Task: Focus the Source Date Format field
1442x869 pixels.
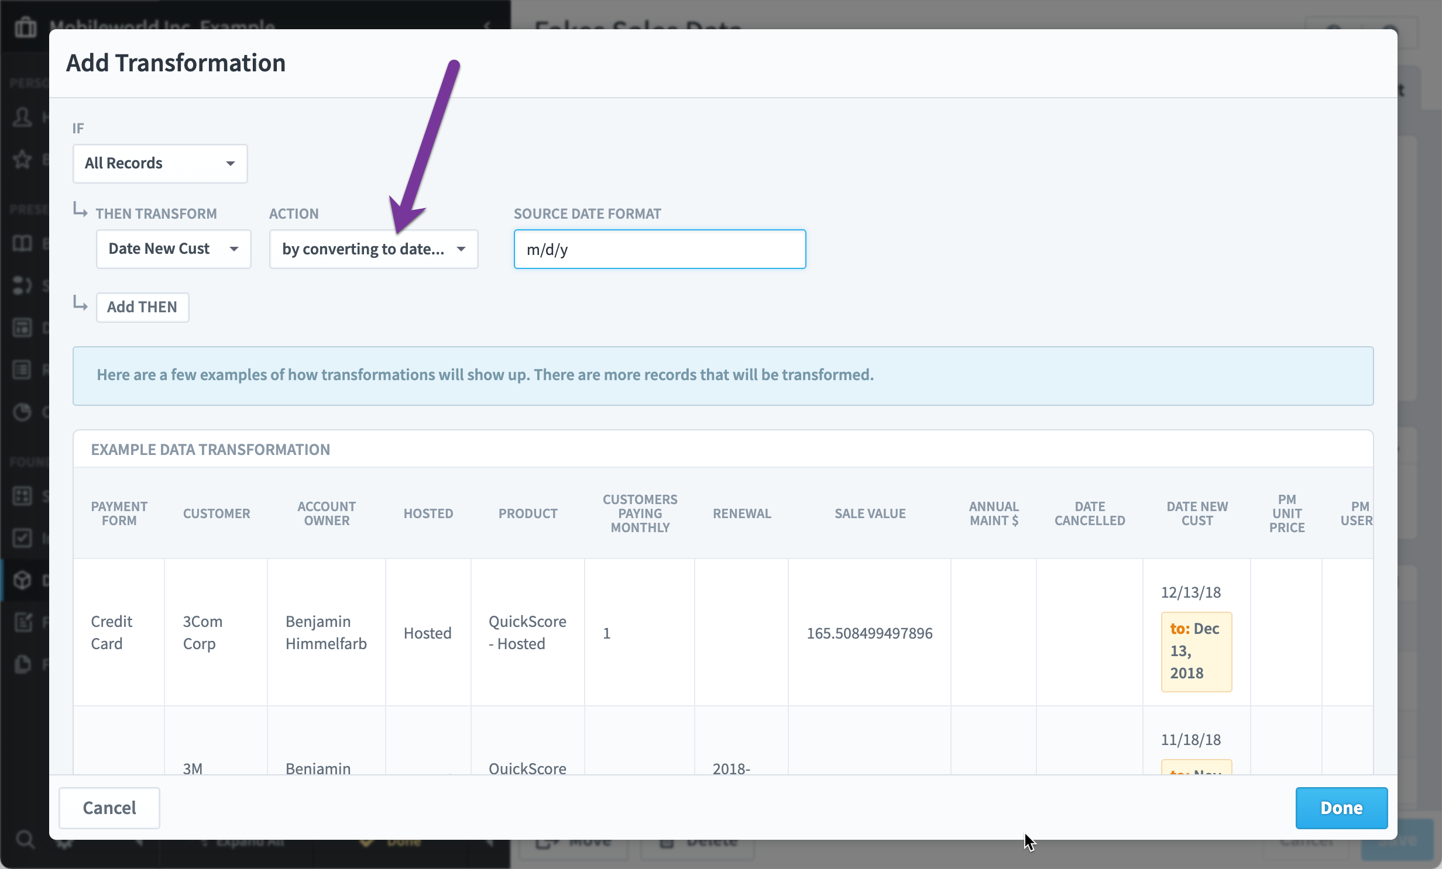Action: [x=660, y=249]
